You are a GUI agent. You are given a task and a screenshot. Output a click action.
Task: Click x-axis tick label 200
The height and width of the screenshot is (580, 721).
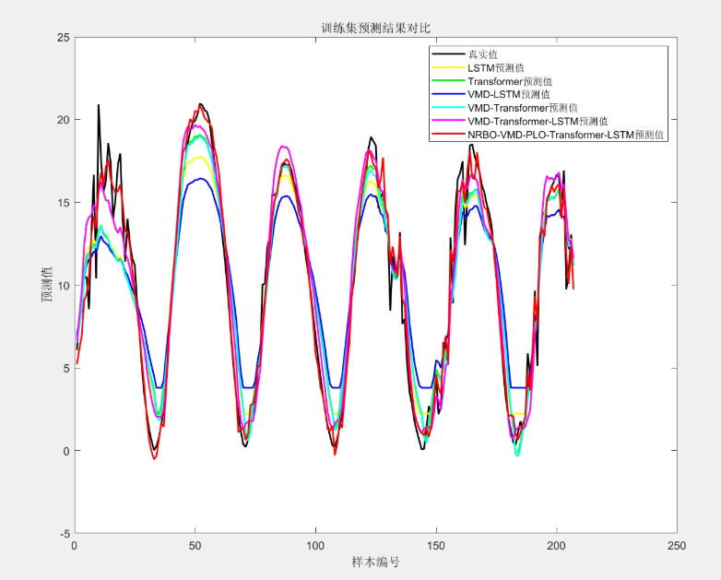tap(556, 546)
